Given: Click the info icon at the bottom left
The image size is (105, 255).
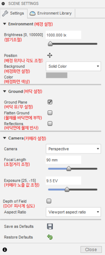Looking at the screenshot, I should (x=5, y=250).
